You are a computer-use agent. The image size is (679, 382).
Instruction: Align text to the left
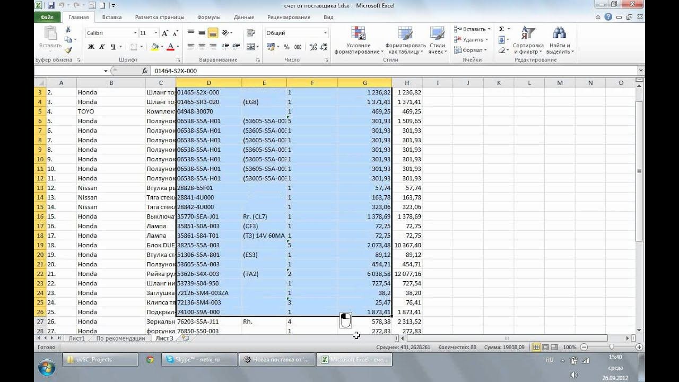coord(191,47)
